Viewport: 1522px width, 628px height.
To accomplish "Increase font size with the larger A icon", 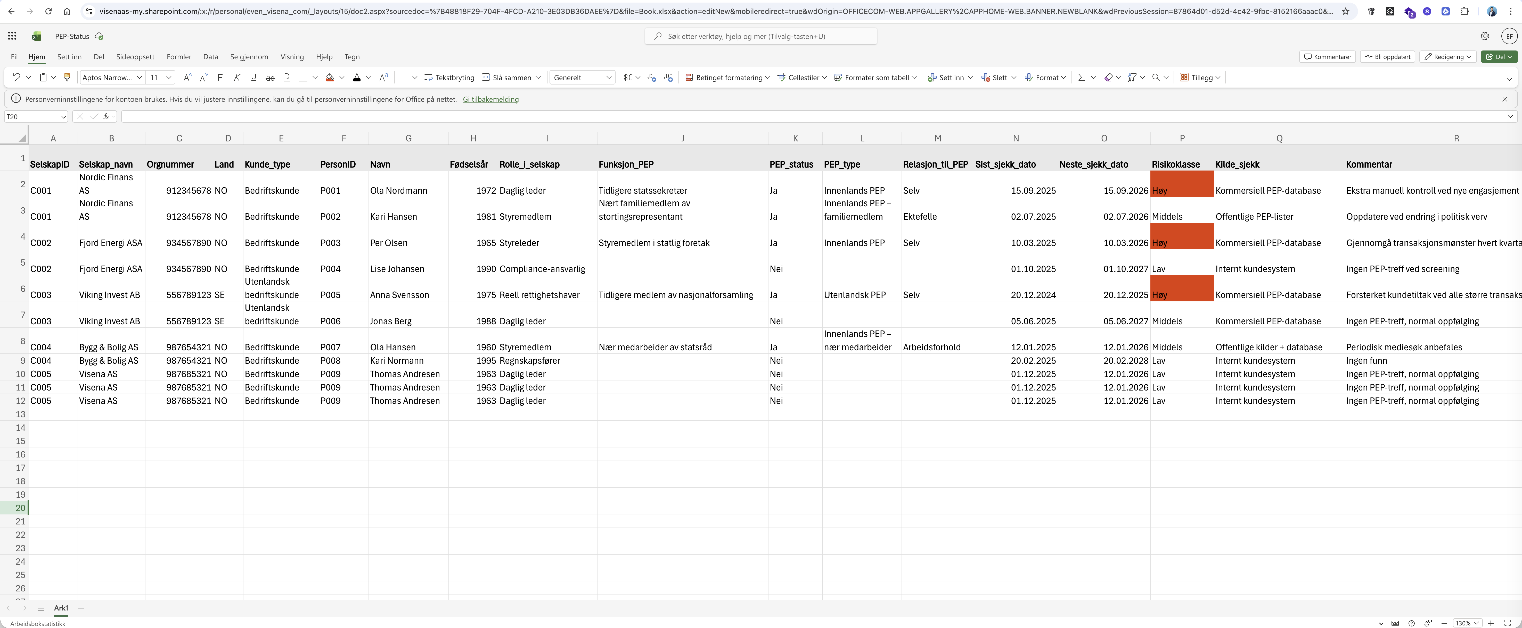I will click(x=187, y=77).
